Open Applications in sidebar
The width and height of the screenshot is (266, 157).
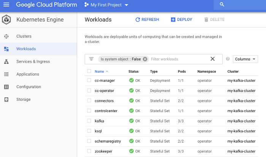[28, 74]
